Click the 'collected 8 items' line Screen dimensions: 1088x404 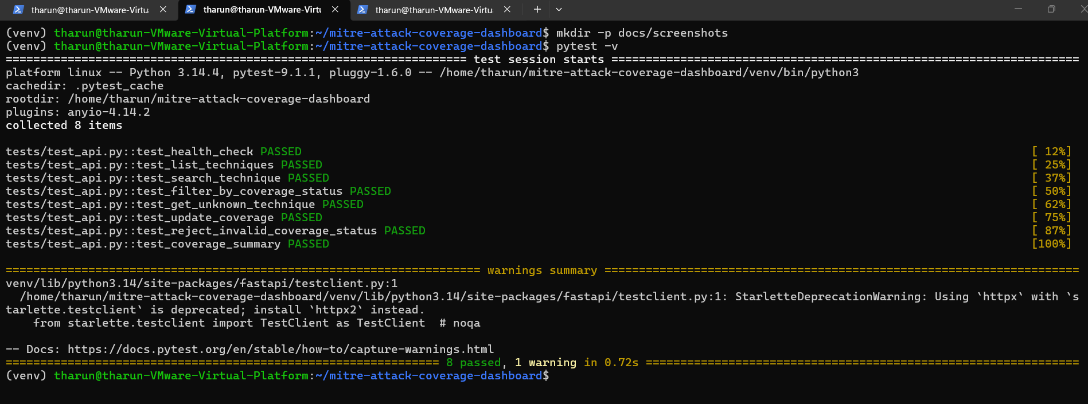click(64, 125)
